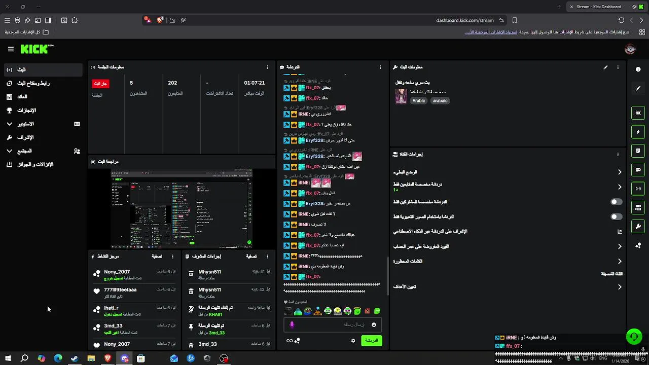
Task: Toggle the wrench stream info widget icon
Action: [638, 226]
